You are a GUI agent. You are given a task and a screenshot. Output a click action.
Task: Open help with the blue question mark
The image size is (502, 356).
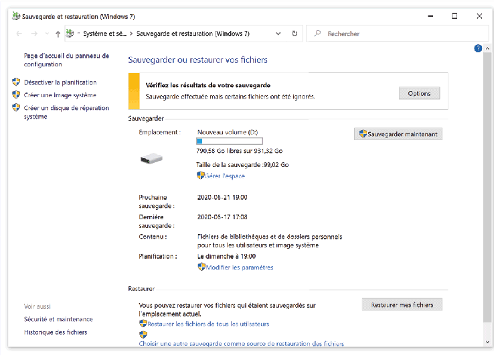coord(478,48)
